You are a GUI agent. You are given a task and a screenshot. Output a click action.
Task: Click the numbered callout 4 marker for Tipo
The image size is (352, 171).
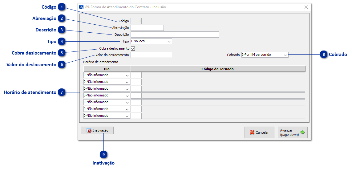click(62, 42)
